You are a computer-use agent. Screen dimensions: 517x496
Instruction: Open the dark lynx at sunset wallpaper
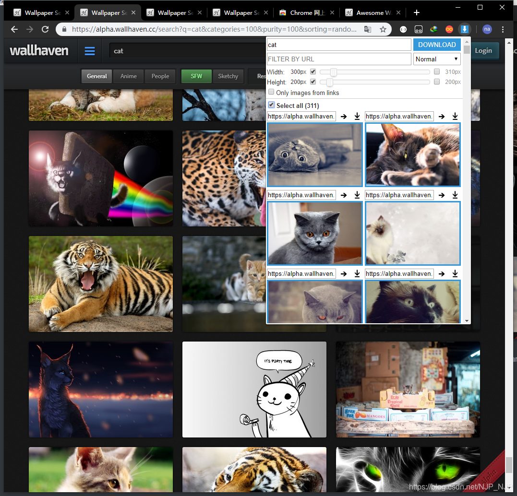point(100,389)
